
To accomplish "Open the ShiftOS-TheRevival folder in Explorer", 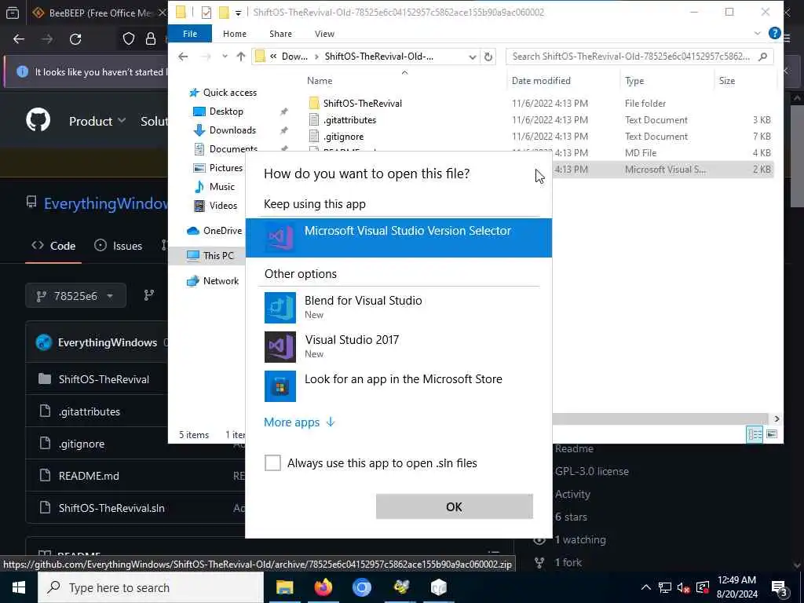I will [362, 103].
